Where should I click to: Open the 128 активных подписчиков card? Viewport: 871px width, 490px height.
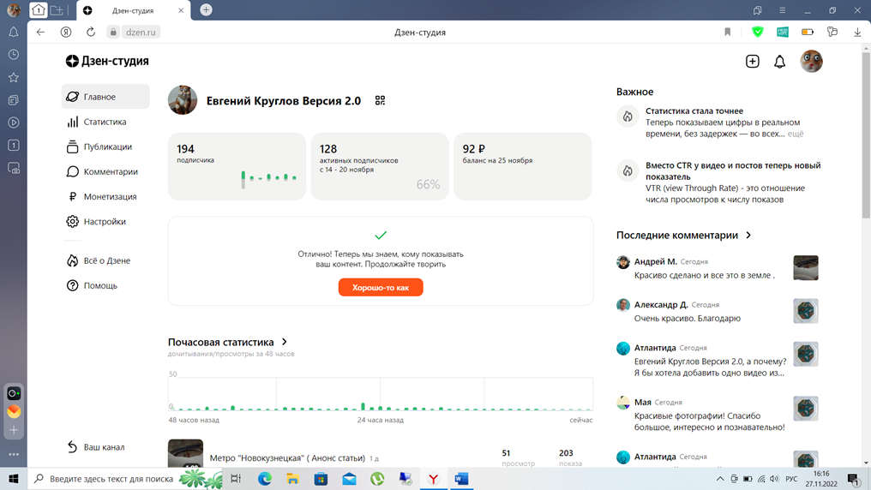pos(380,166)
